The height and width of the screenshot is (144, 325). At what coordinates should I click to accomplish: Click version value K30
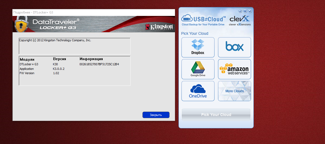[55, 64]
